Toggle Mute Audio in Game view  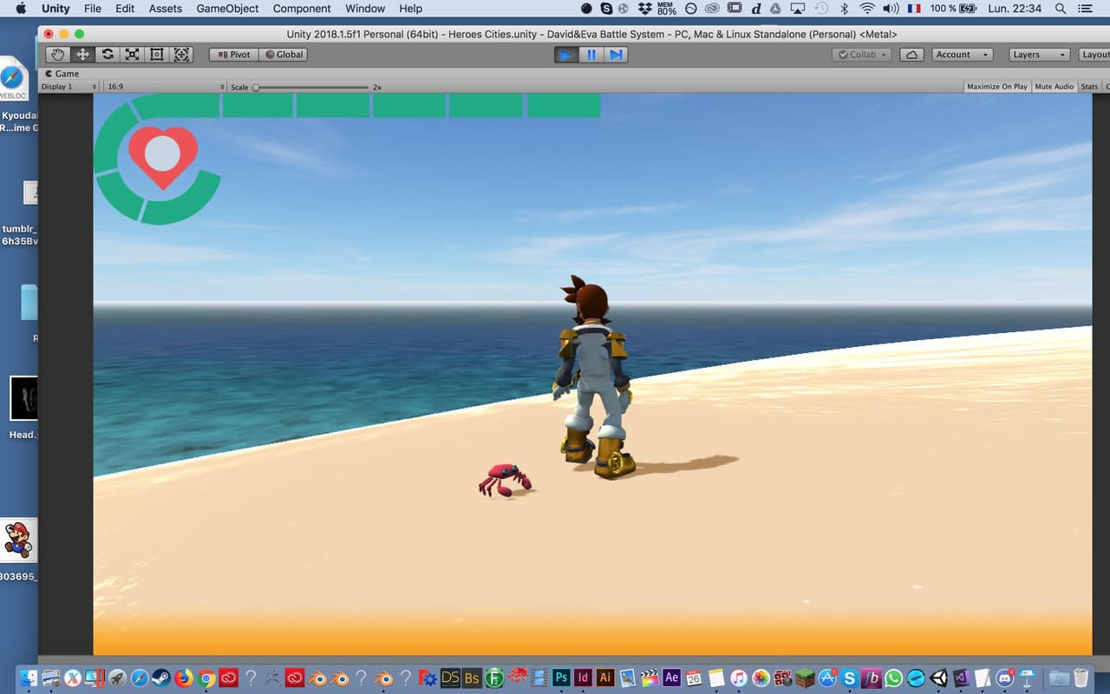(x=1054, y=87)
